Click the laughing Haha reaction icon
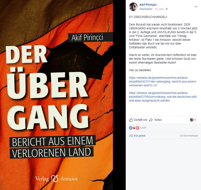The height and width of the screenshot is (190, 201). (x=134, y=128)
